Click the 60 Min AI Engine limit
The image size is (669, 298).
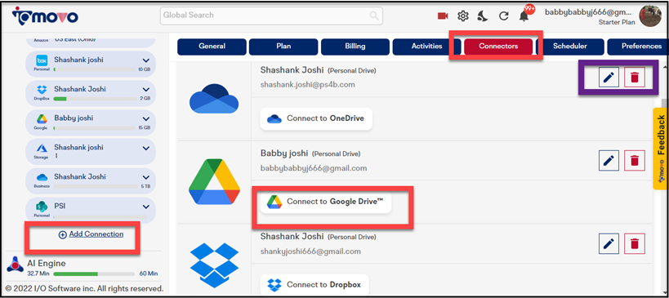click(x=148, y=274)
